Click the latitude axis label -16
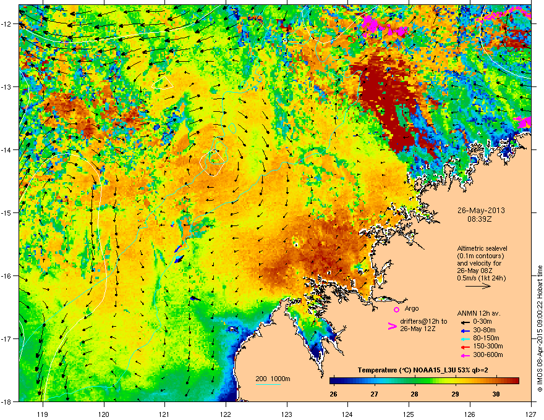 [7, 276]
